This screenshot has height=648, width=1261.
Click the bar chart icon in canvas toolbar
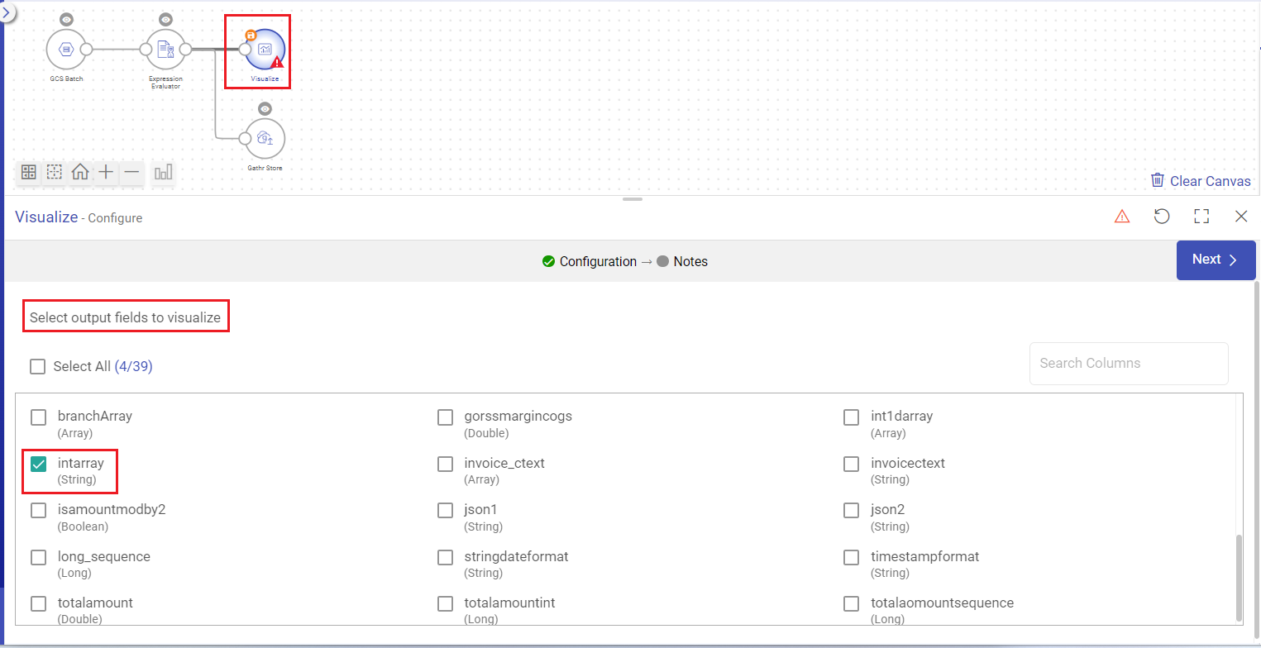(x=164, y=172)
